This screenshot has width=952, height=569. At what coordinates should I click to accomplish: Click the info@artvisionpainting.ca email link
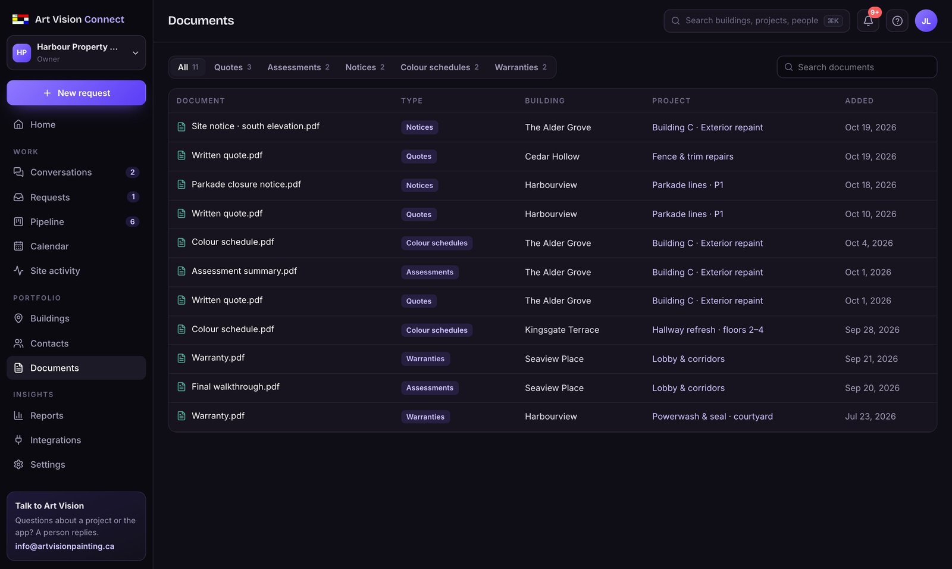tap(65, 546)
